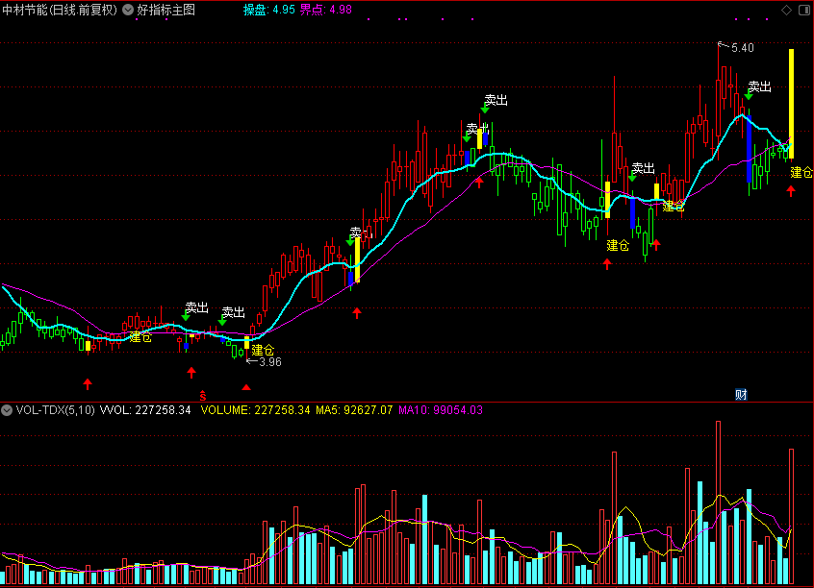Click the rightmost 建仓 signal label
The width and height of the screenshot is (814, 588).
coord(801,173)
